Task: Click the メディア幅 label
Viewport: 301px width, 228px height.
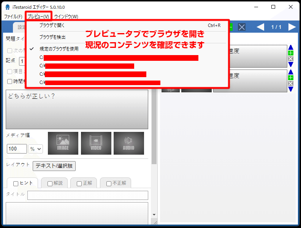Action: pos(18,135)
